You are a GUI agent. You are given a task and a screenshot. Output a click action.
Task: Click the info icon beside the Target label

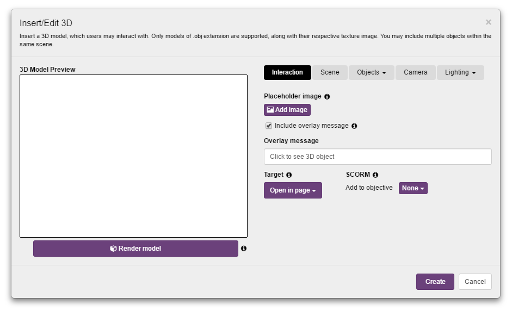click(x=289, y=175)
